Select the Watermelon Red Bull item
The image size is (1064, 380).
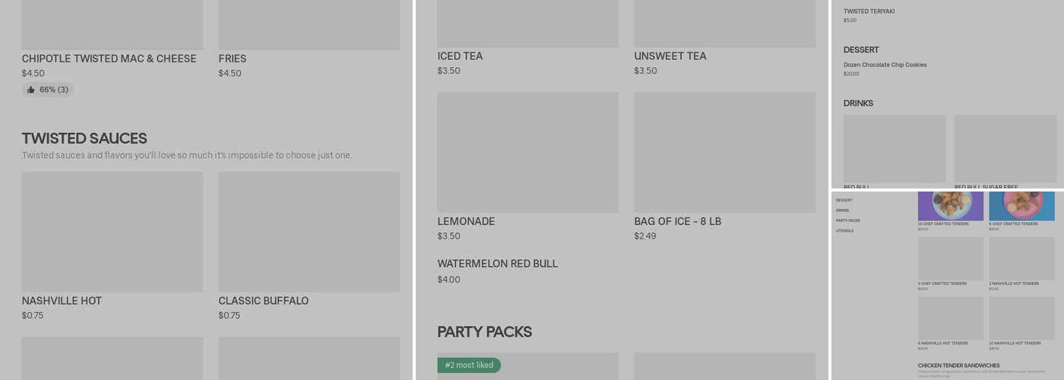[497, 264]
